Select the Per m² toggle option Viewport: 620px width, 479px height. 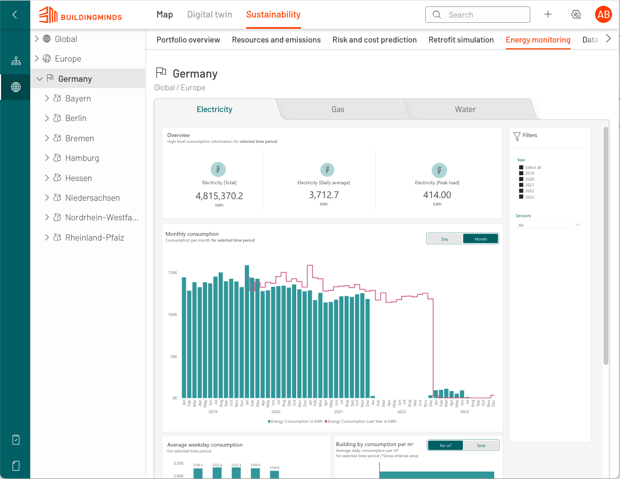445,446
